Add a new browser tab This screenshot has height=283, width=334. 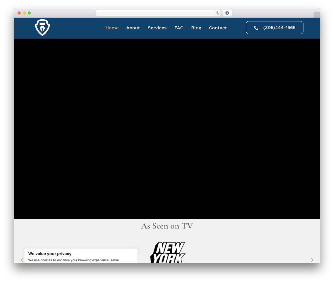coord(317,15)
